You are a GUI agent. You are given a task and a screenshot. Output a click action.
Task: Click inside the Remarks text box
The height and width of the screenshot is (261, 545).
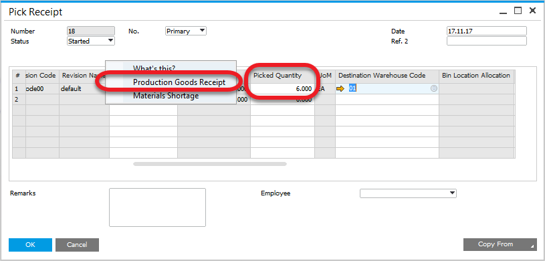157,207
